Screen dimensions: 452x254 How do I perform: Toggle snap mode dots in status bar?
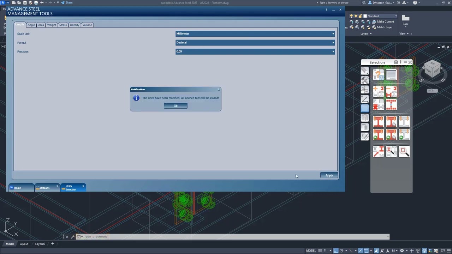[x=326, y=251]
